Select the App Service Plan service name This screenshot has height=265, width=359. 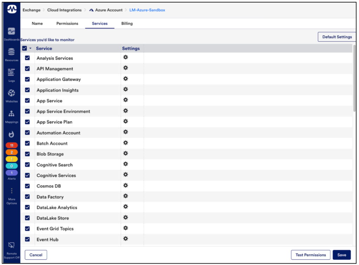coord(54,122)
